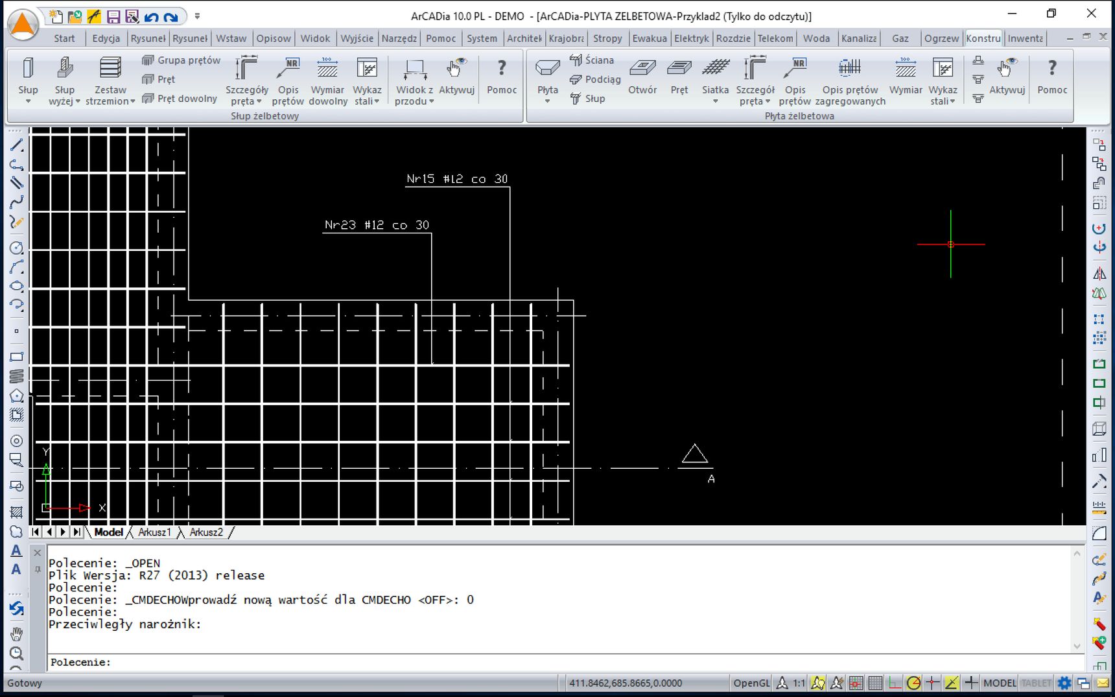The width and height of the screenshot is (1115, 697).
Task: Toggle the annotation visibility lightbulb icon
Action: pyautogui.click(x=818, y=683)
